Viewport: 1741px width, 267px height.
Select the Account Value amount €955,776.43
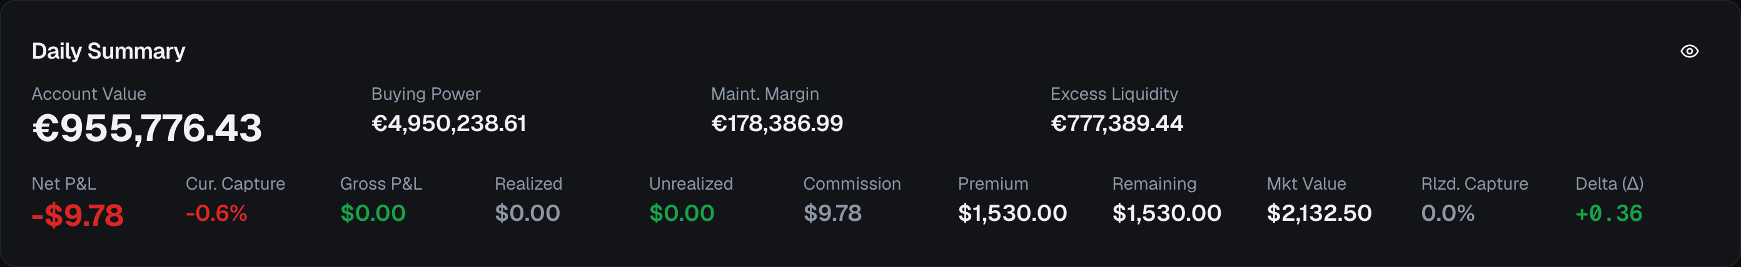[x=147, y=128]
